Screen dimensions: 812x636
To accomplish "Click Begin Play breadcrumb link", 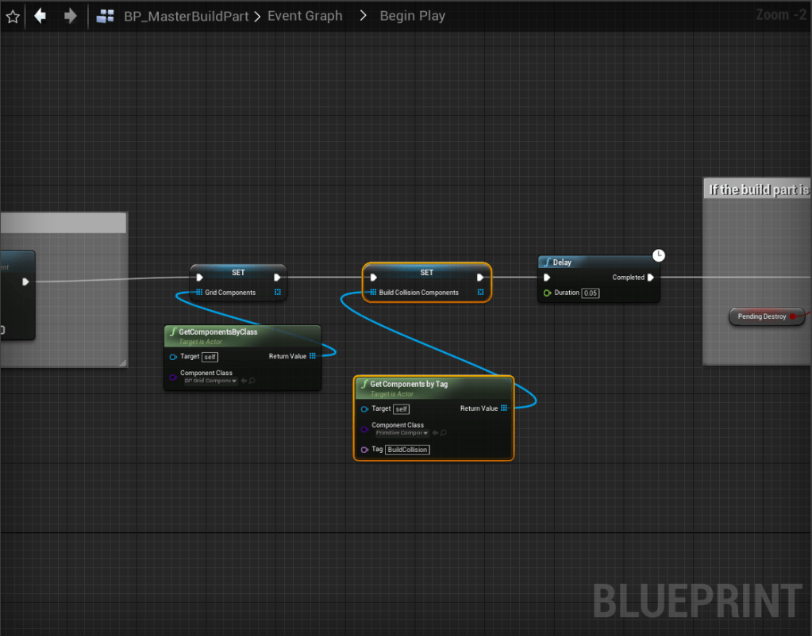I will coord(412,16).
